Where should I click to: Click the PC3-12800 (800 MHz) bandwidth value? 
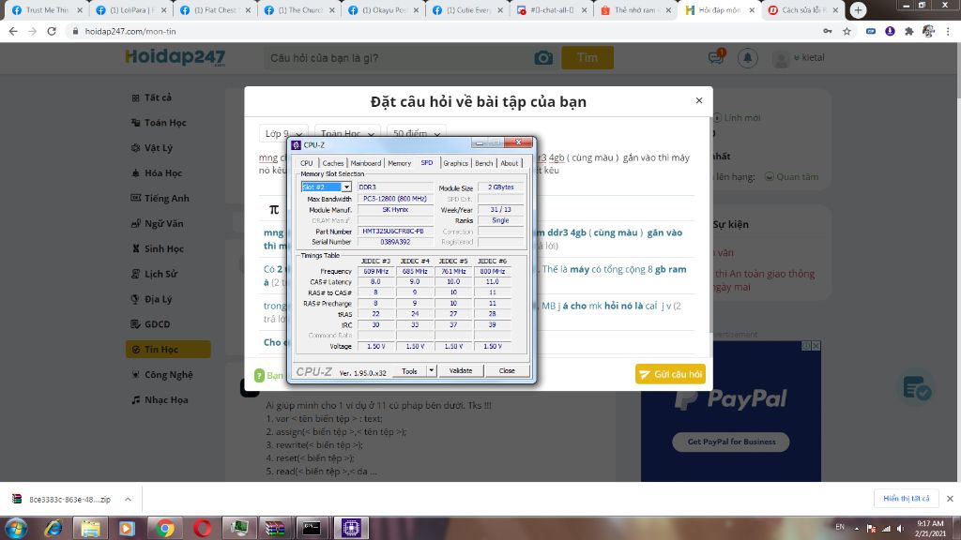click(x=395, y=199)
